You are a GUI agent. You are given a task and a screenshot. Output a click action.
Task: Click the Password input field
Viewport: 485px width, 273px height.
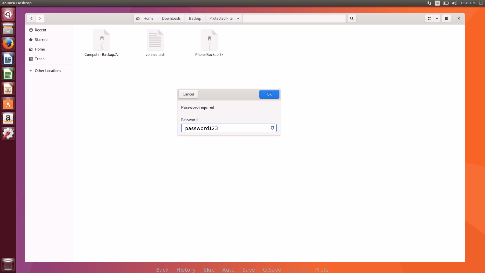tap(229, 128)
